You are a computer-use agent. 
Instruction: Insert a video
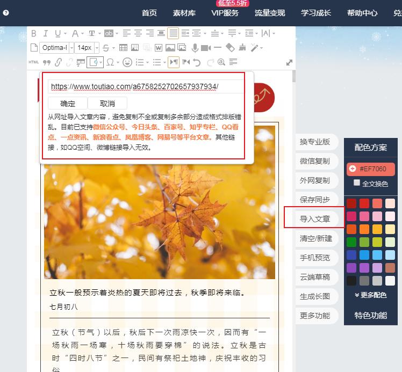point(206,48)
